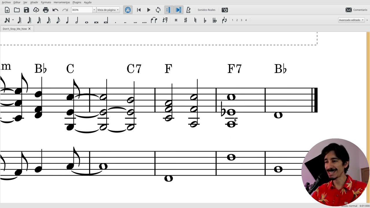Open the Añadir menu
The image size is (370, 208).
point(34,2)
